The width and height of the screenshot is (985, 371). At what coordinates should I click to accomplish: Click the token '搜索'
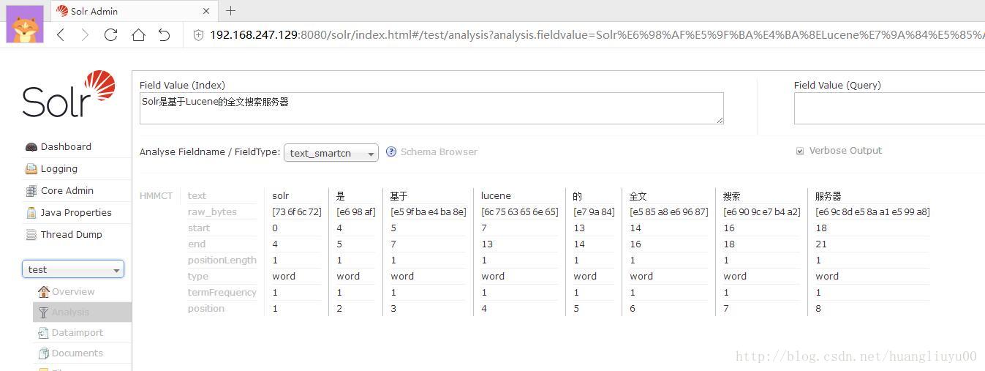pos(732,195)
